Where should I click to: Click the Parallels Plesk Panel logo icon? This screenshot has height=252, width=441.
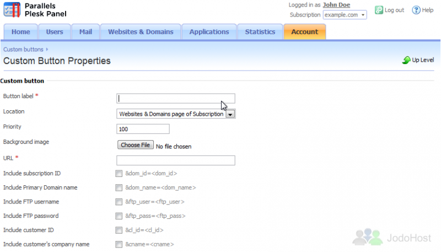point(12,10)
